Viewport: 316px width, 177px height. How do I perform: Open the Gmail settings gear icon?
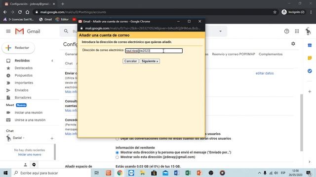[293, 44]
